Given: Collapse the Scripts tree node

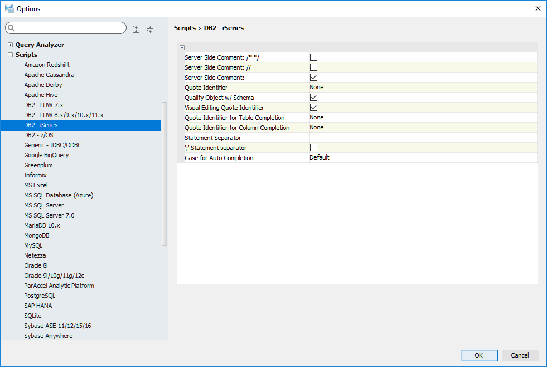Looking at the screenshot, I should point(10,55).
